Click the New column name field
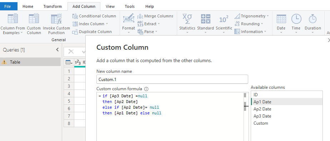The image size is (330, 141). pyautogui.click(x=172, y=79)
